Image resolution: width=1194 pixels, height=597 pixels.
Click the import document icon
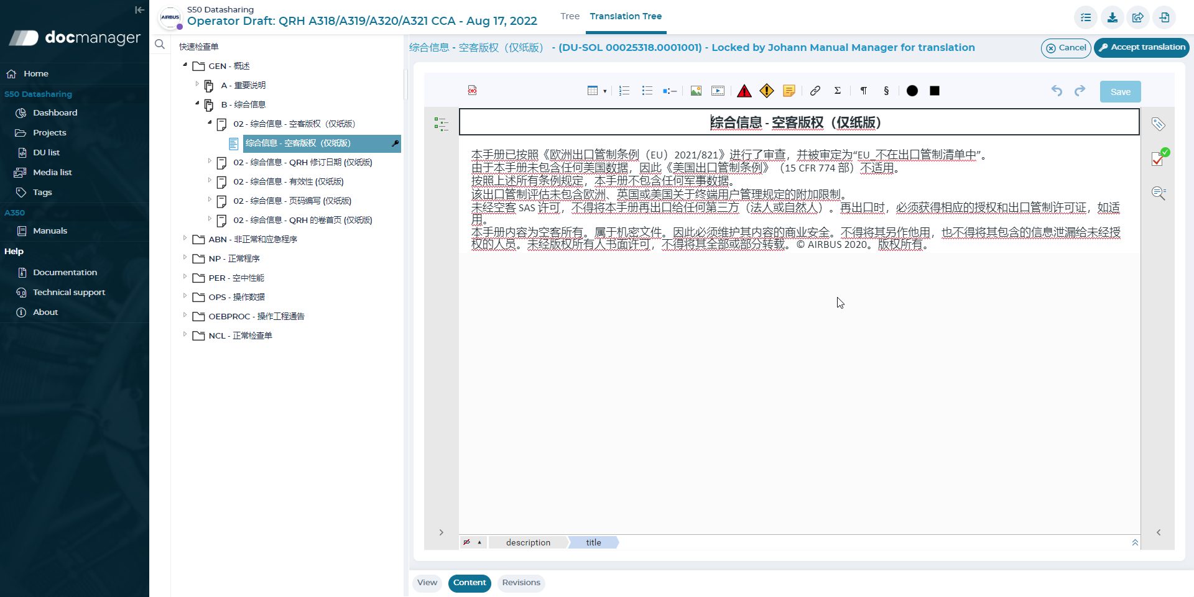click(1164, 17)
